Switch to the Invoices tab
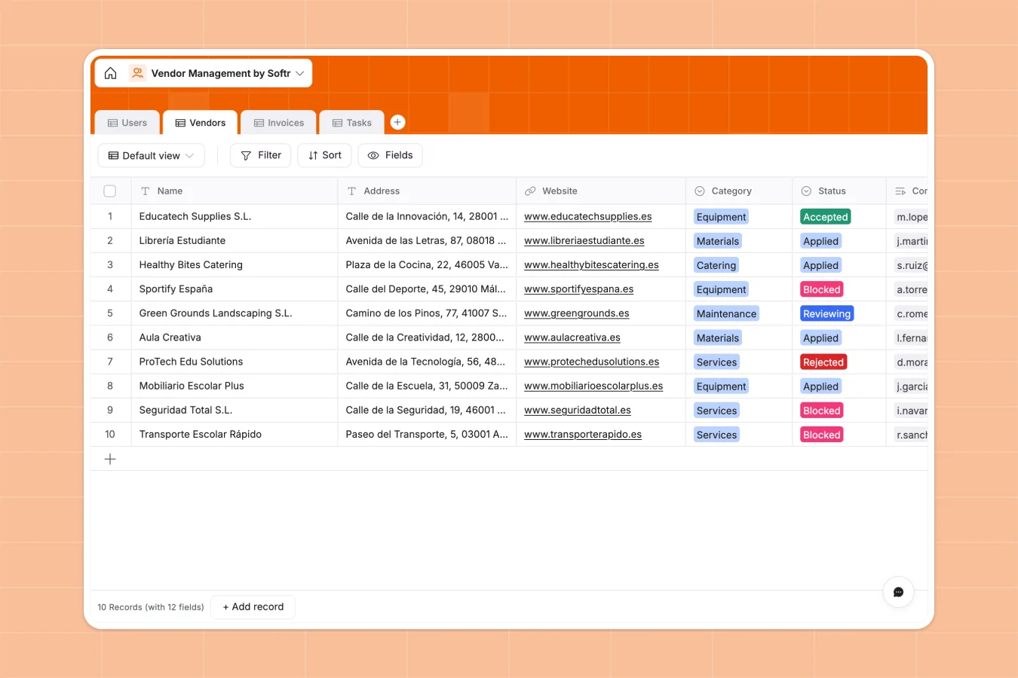The height and width of the screenshot is (678, 1018). pyautogui.click(x=278, y=122)
